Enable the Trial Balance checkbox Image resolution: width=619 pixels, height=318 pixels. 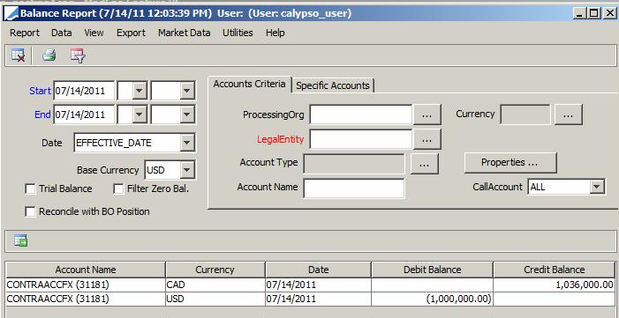tap(30, 189)
